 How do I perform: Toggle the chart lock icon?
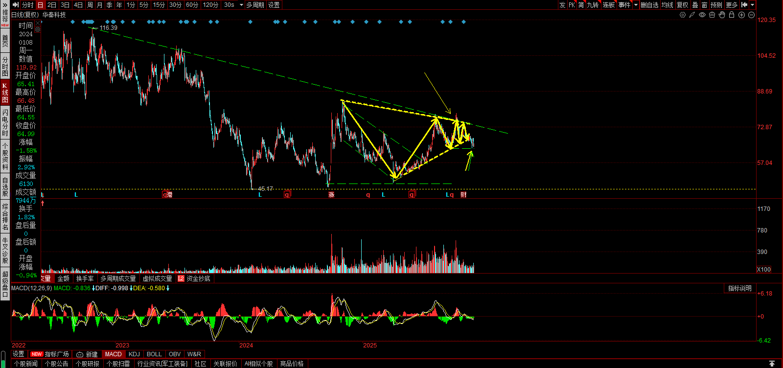[732, 15]
